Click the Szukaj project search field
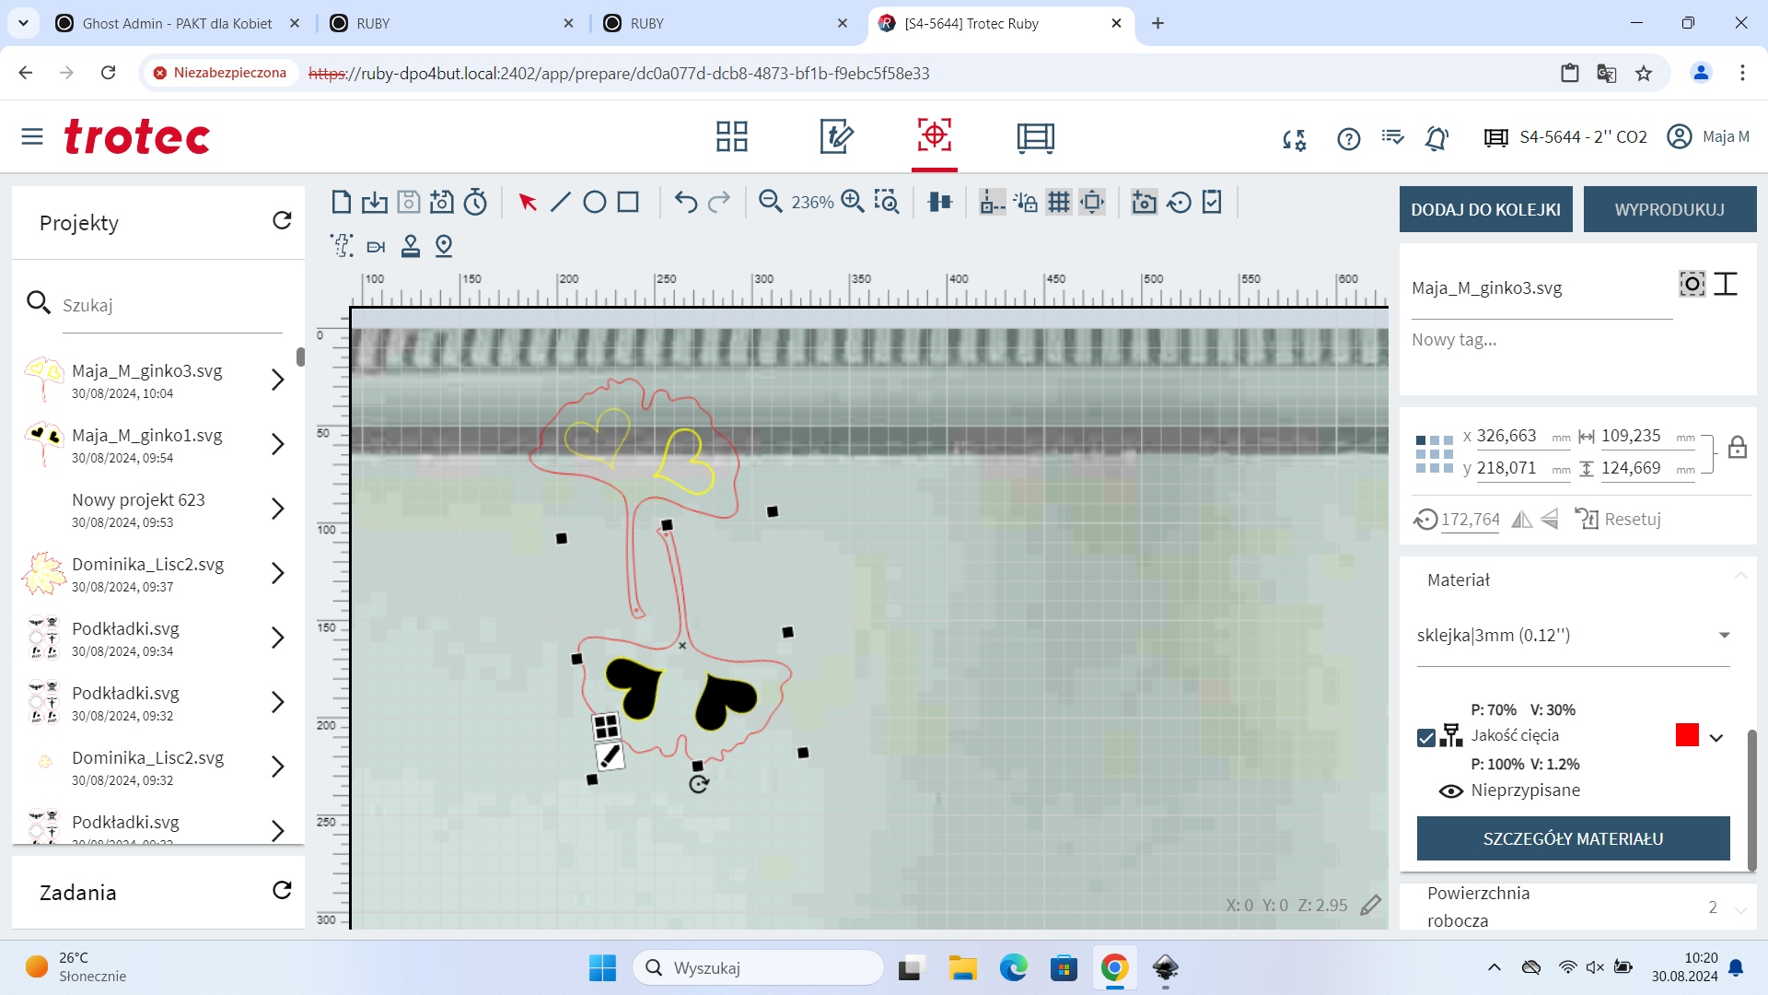Viewport: 1768px width, 995px height. click(x=171, y=305)
